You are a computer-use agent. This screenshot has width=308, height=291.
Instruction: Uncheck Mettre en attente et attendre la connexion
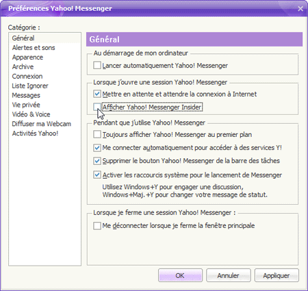[97, 94]
